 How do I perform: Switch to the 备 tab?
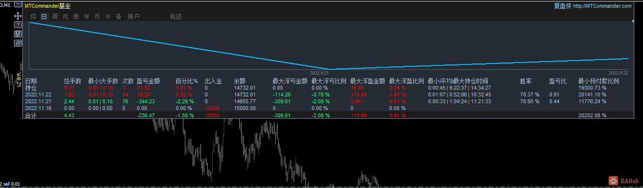pos(119,16)
